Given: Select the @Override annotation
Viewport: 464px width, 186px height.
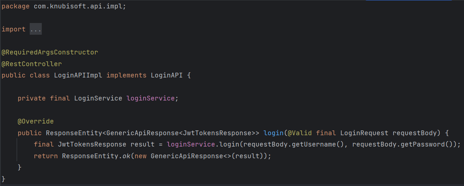Looking at the screenshot, I should point(36,121).
